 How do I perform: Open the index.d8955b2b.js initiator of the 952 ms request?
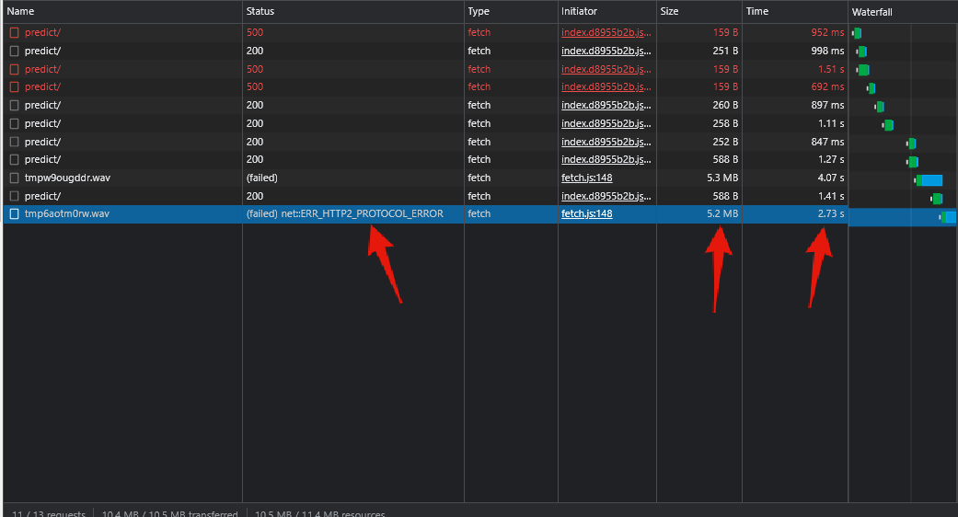click(606, 33)
